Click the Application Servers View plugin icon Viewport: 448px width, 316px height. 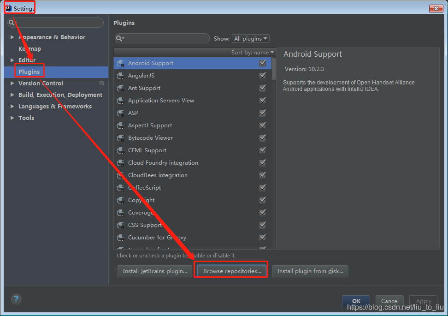click(x=121, y=101)
